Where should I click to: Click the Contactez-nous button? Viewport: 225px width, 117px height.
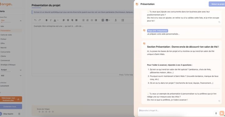(11, 107)
